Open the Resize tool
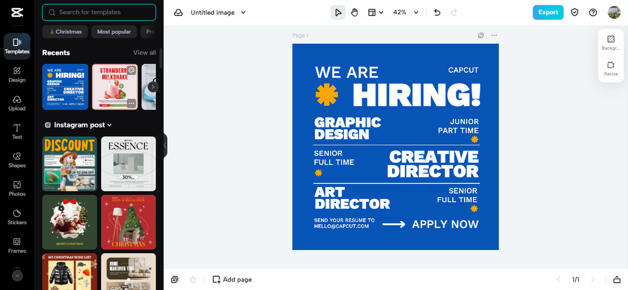The width and height of the screenshot is (628, 290). point(611,69)
